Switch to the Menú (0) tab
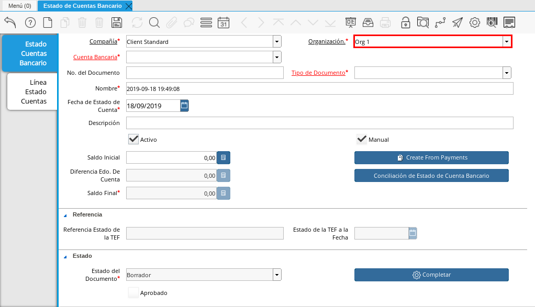Image resolution: width=535 pixels, height=307 pixels. (x=20, y=6)
